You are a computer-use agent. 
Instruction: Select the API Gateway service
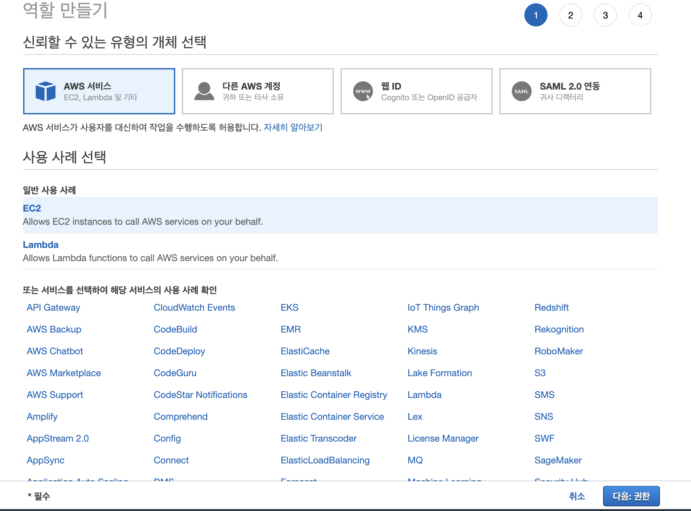(x=53, y=307)
